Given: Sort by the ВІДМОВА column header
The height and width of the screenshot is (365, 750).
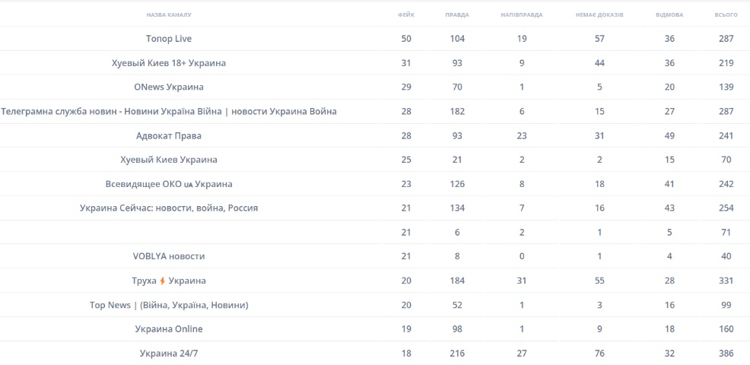Looking at the screenshot, I should [x=669, y=14].
